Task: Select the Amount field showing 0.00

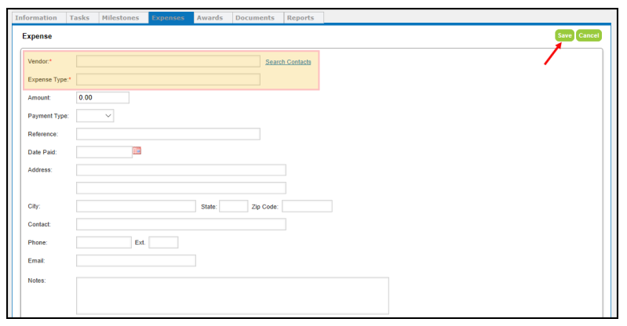Action: 103,97
